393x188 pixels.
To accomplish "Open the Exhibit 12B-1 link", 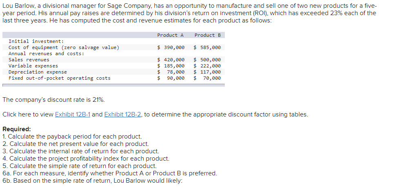I will pyautogui.click(x=72, y=114).
